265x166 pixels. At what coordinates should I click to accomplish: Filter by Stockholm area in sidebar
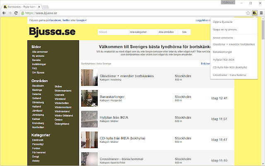click(38, 86)
